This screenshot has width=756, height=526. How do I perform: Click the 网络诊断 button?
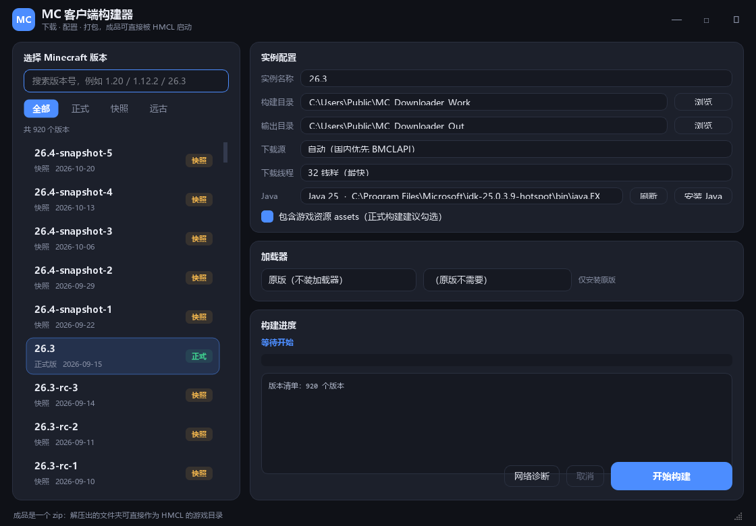tap(532, 476)
